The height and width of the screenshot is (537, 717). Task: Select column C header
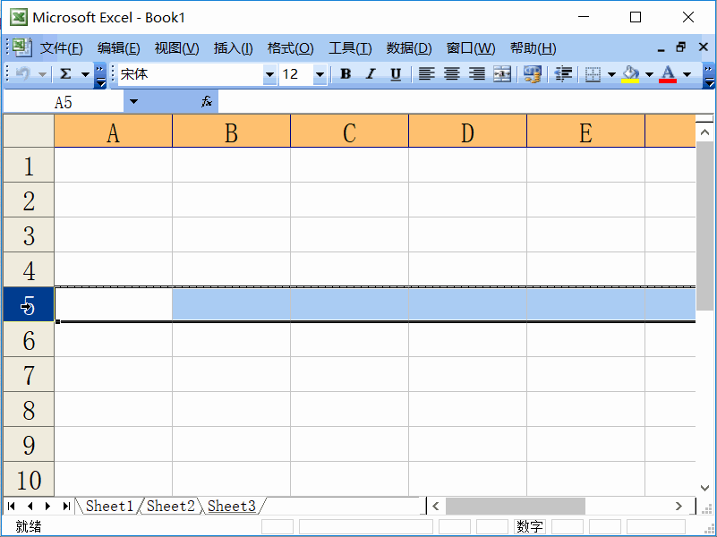(x=349, y=132)
